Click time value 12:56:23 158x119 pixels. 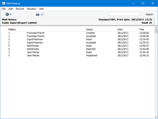coord(144,56)
